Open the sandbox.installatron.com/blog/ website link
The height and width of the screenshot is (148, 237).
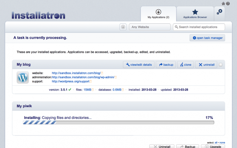coord(76,73)
